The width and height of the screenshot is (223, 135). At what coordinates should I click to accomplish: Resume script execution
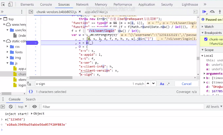click(x=205, y=12)
